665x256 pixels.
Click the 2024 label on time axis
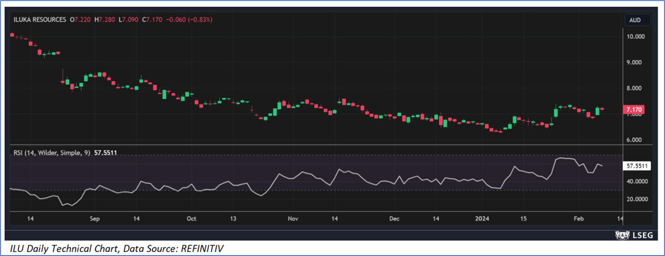pos(482,218)
